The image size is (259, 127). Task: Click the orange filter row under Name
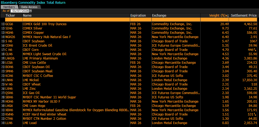(x=76, y=20)
